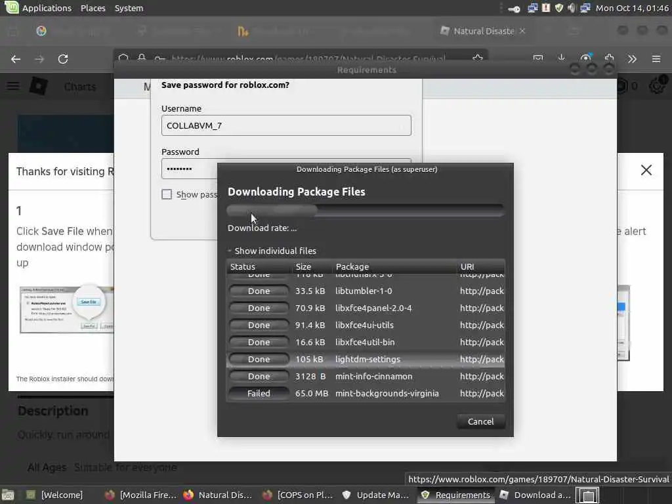Viewport: 672px width, 504px height.
Task: Cancel the package download
Action: [481, 422]
